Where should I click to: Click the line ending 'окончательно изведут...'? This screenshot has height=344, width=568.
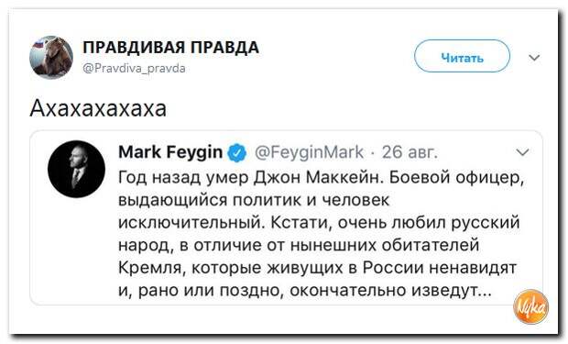pos(305,290)
